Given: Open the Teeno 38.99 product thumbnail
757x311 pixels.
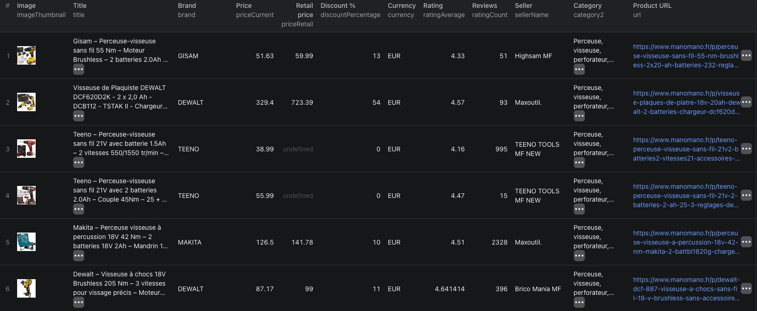Looking at the screenshot, I should [x=26, y=149].
